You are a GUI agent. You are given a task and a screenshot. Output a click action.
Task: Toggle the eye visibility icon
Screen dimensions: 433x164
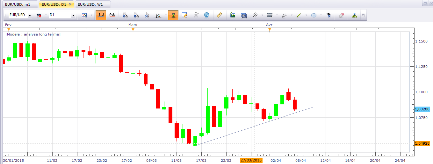pos(196,15)
